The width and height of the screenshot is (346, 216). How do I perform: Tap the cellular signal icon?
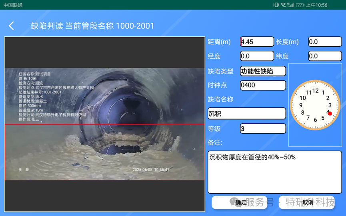tap(291, 5)
